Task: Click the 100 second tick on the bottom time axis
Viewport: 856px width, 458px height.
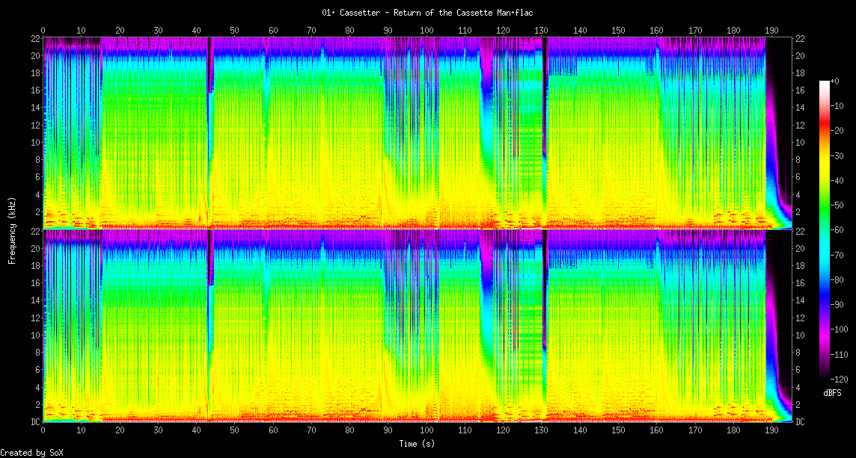Action: pos(427,431)
